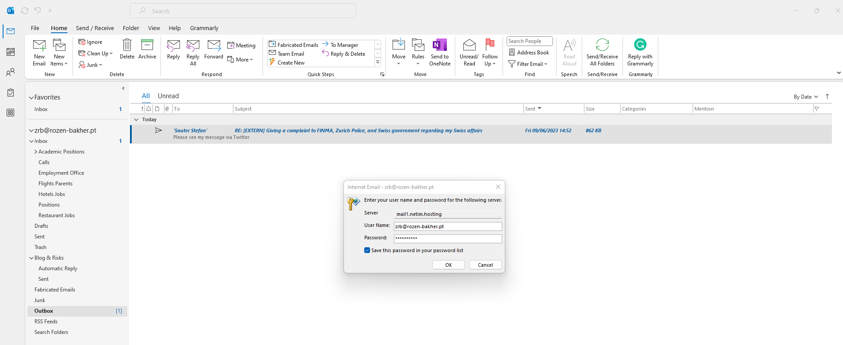The height and width of the screenshot is (345, 843).
Task: Click the Password field in dialog
Action: click(x=448, y=238)
